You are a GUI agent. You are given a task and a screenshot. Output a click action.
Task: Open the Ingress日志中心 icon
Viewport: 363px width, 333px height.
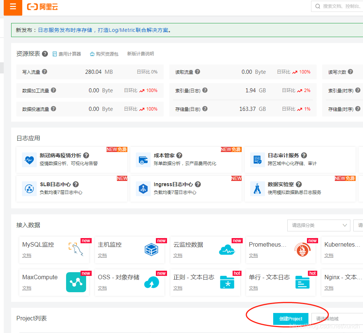coord(143,189)
